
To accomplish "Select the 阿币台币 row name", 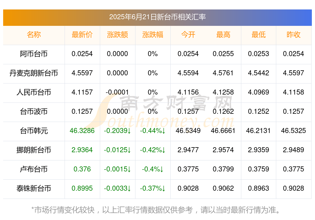I will coord(34,54).
